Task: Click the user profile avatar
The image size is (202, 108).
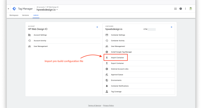Action: tap(191, 9)
